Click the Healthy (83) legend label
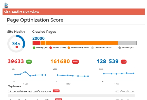Image resolution: width=147 pixels, height=100 pixels. pyautogui.click(x=42, y=48)
